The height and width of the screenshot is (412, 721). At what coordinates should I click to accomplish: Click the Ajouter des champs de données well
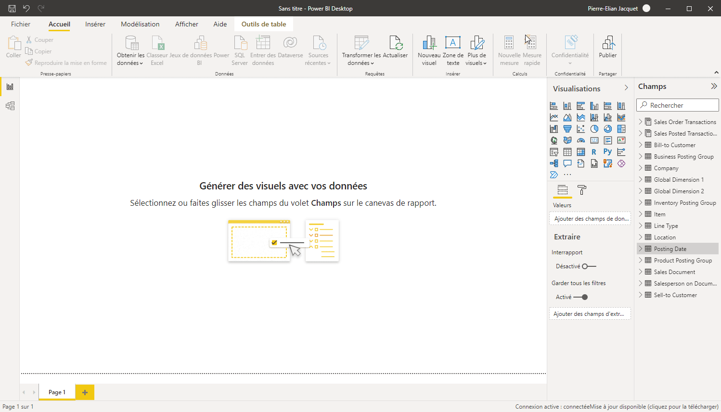590,219
